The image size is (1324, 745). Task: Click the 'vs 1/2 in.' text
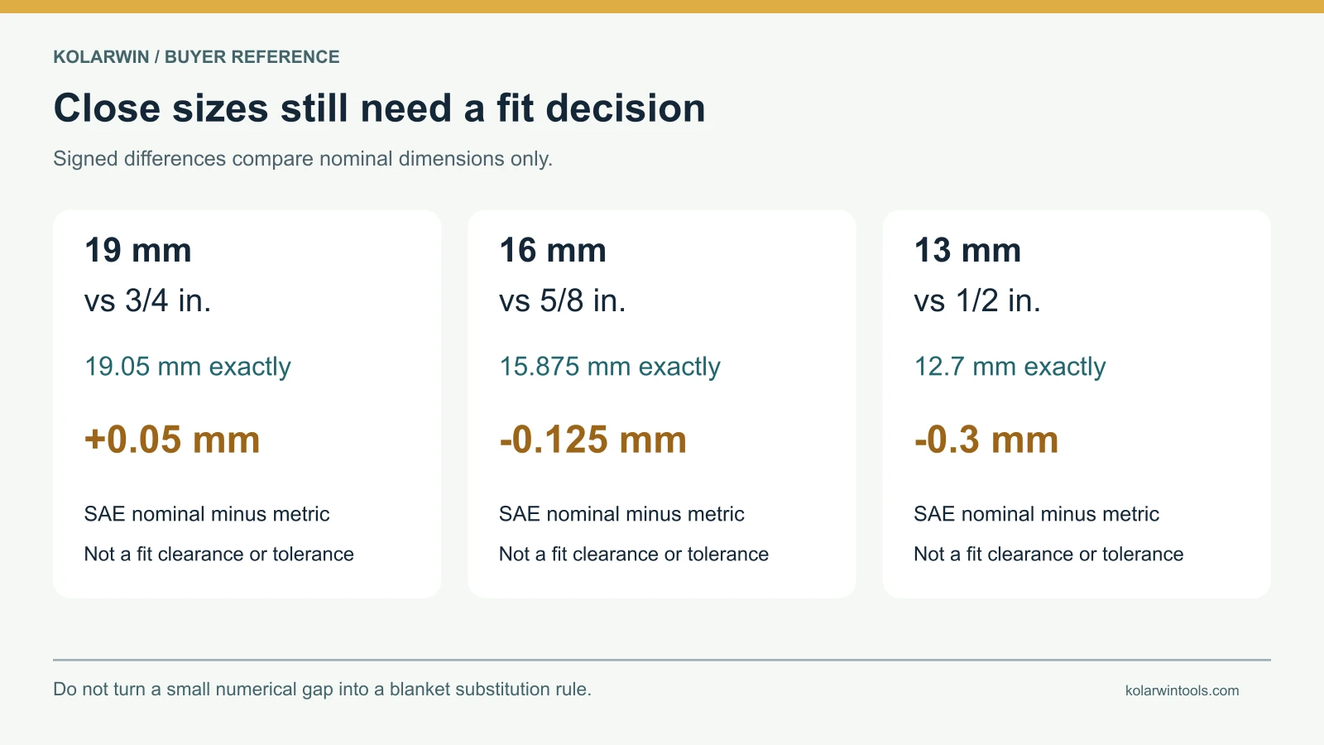point(977,300)
